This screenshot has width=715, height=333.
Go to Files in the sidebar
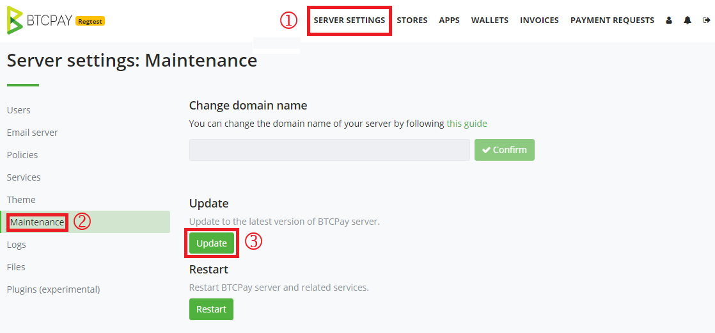point(16,267)
